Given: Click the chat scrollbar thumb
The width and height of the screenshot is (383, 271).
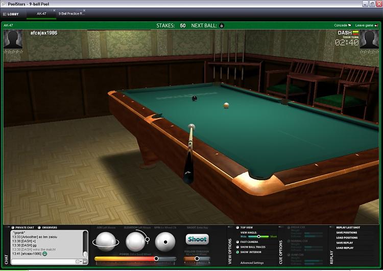Looking at the screenshot, I should tap(85, 254).
